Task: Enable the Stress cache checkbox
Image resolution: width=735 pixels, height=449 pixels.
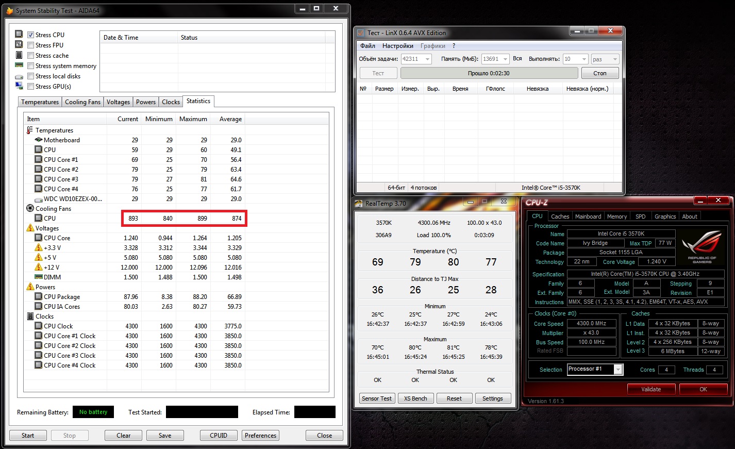Action: click(30, 56)
